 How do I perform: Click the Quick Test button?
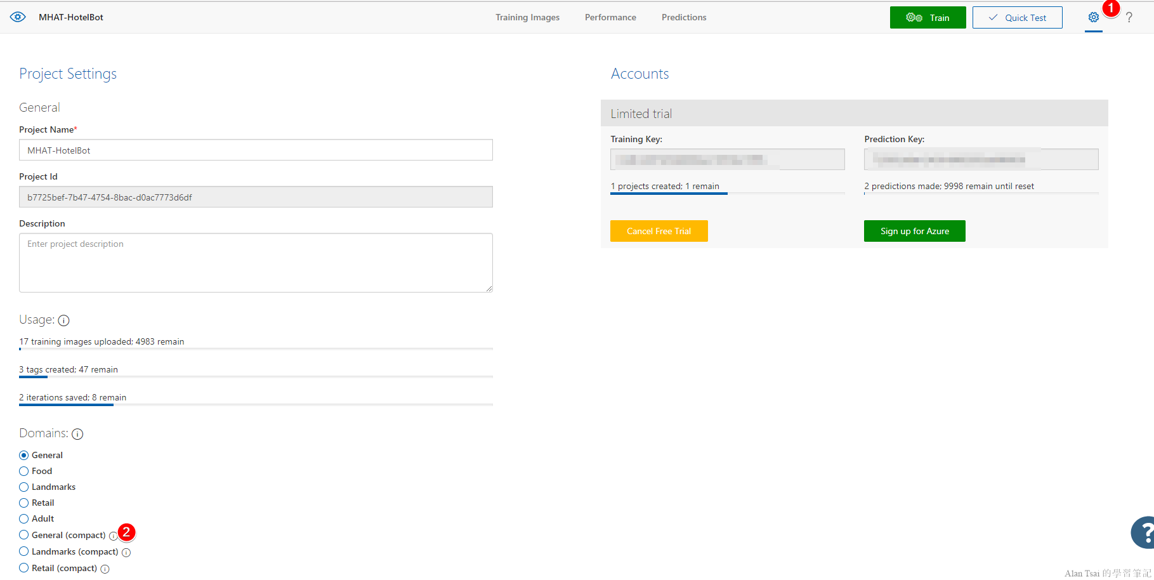1017,17
